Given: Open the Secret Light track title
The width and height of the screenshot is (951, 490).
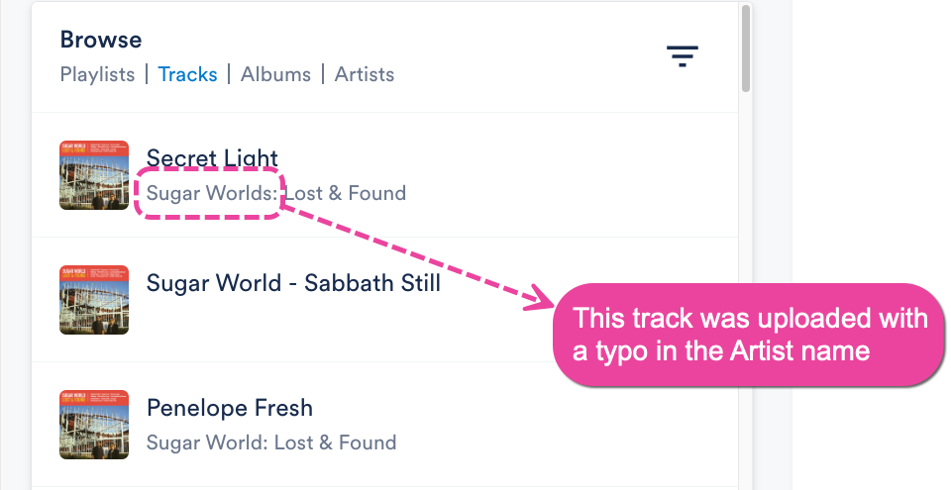Looking at the screenshot, I should 212,158.
